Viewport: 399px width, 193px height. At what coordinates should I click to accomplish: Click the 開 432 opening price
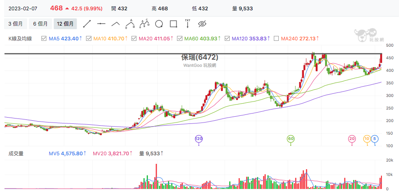(119, 9)
